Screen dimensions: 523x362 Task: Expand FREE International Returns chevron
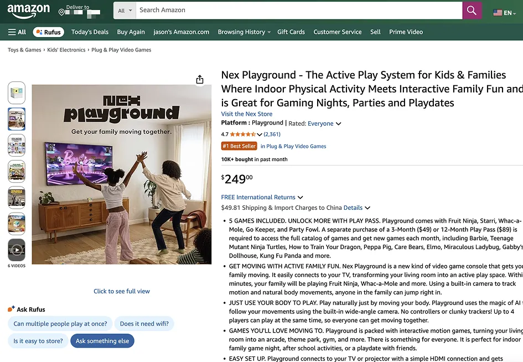301,197
